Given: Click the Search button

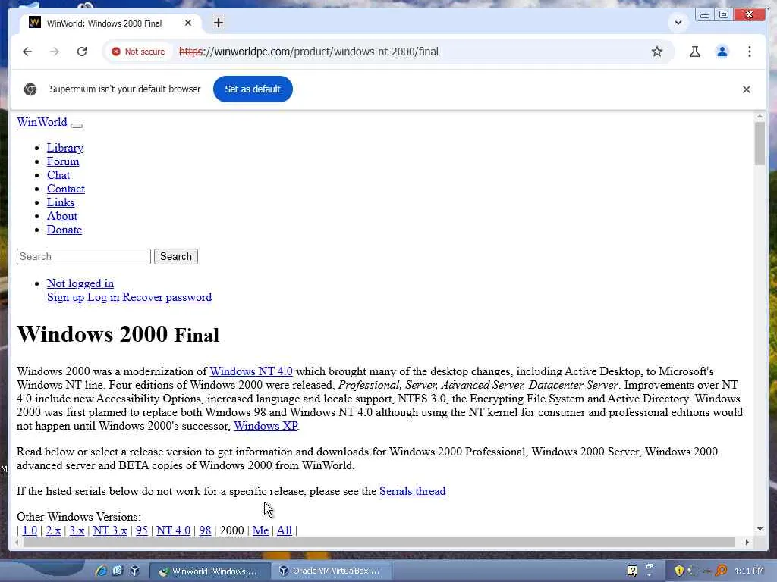Looking at the screenshot, I should coord(176,256).
